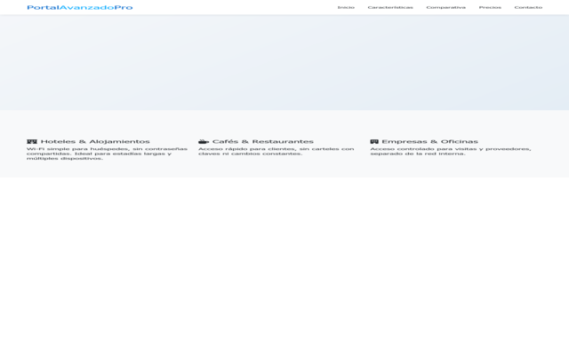Click the Wi-Fi simple para huéspedes description
569x355 pixels.
coord(107,154)
